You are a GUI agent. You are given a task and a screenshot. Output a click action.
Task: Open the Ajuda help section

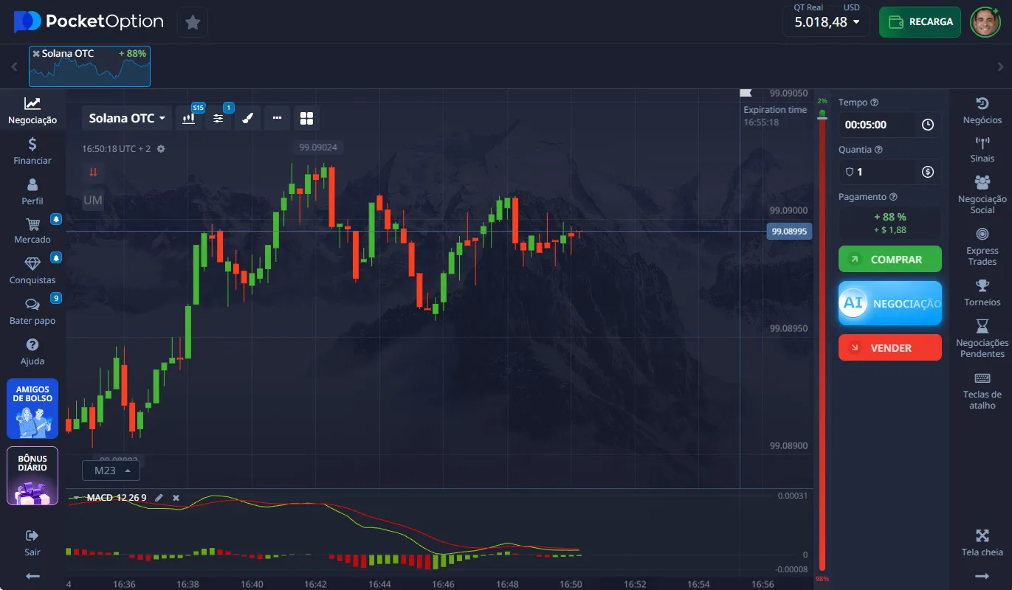tap(32, 352)
